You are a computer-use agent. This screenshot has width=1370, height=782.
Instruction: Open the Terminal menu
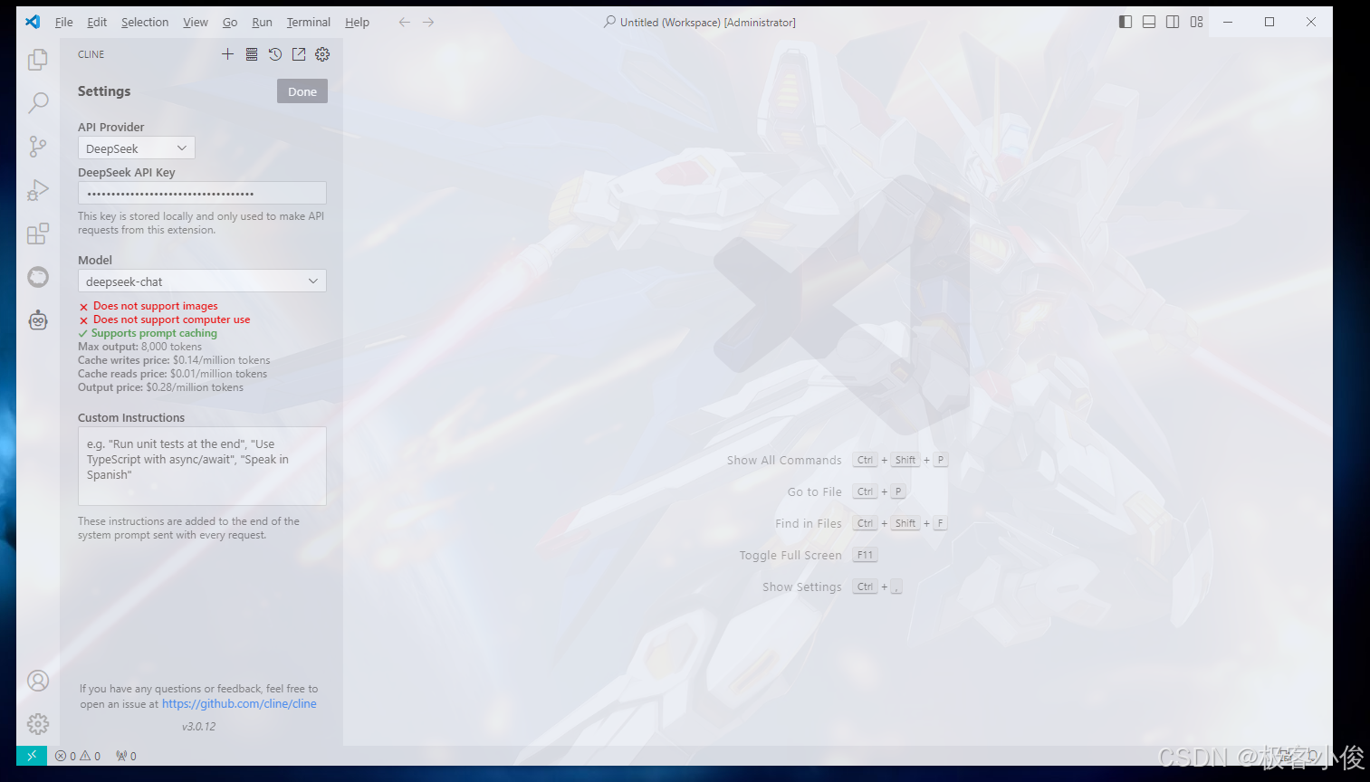point(308,22)
